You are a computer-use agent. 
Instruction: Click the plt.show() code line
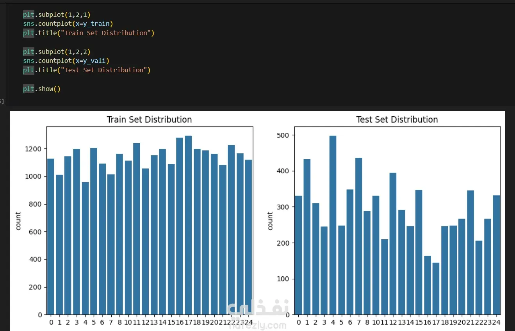point(41,89)
